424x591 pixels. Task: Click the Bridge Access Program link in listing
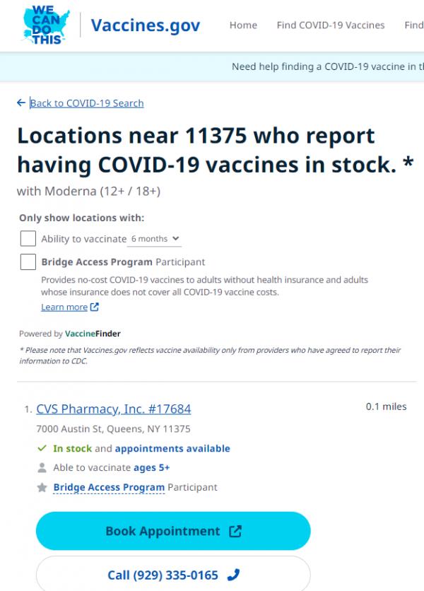tap(109, 488)
